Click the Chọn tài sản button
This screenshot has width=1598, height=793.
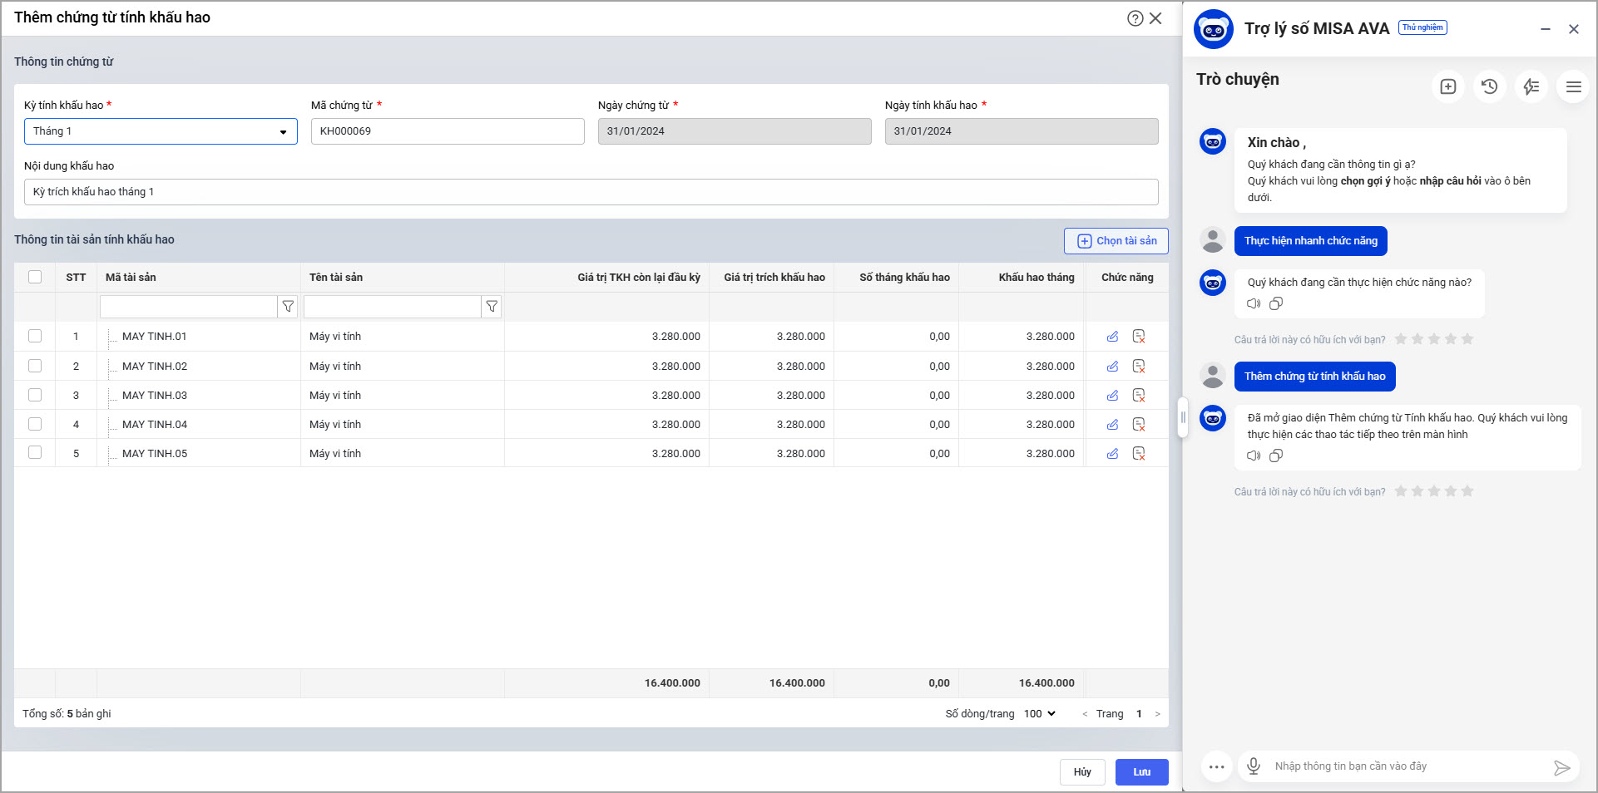coord(1116,241)
